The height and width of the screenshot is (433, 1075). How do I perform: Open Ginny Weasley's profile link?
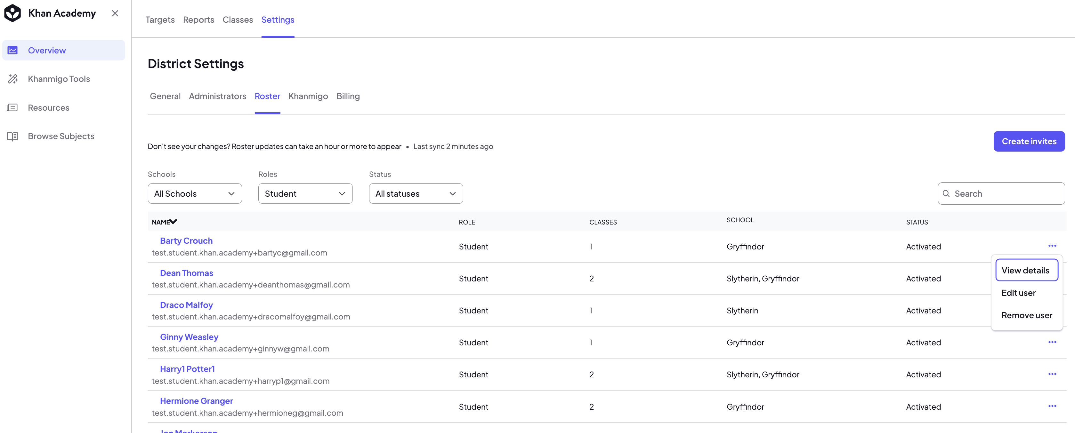click(x=189, y=337)
